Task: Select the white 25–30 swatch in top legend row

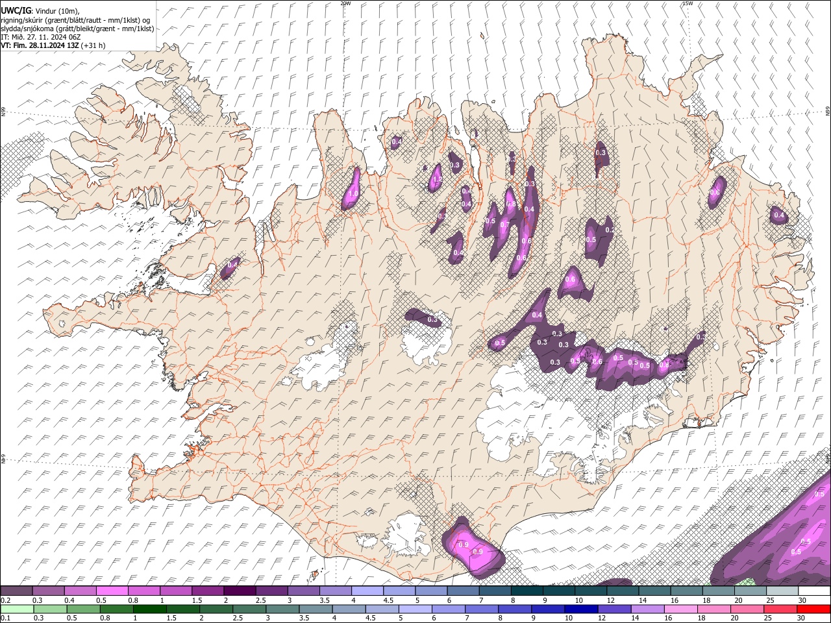Action: click(x=813, y=591)
